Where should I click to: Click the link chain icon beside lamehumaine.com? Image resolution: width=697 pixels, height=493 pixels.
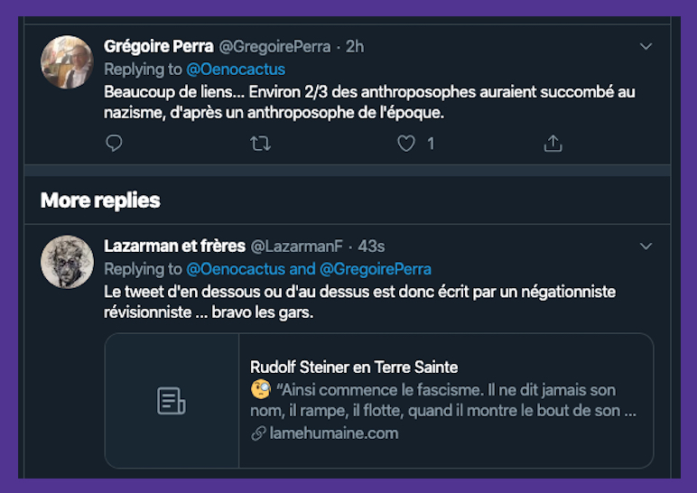coord(258,433)
